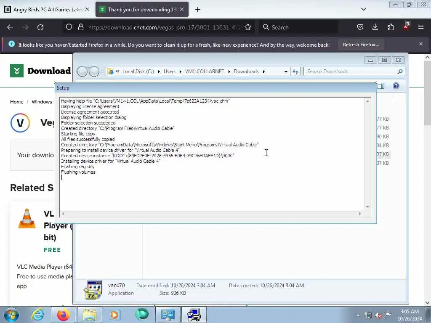Viewport: 431px width, 323px height.
Task: Reload the page in Firefox
Action: [40, 27]
